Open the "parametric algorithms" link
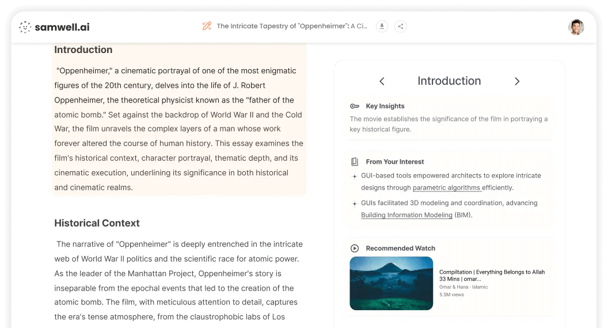 tap(446, 188)
